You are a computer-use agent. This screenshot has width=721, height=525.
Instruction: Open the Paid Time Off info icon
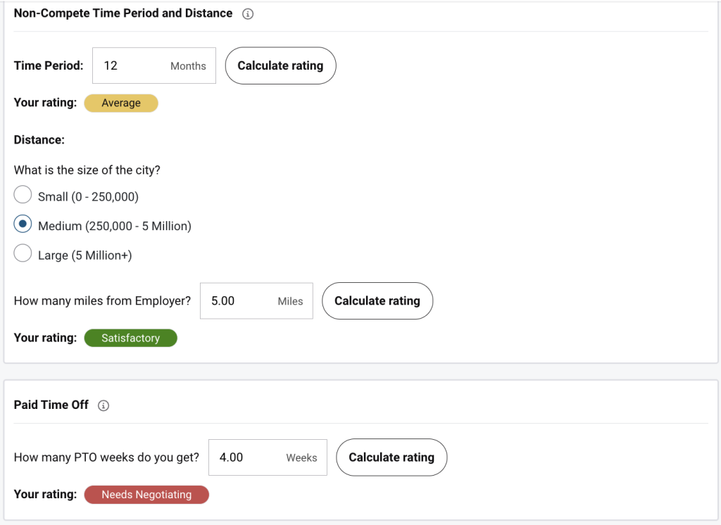(104, 405)
